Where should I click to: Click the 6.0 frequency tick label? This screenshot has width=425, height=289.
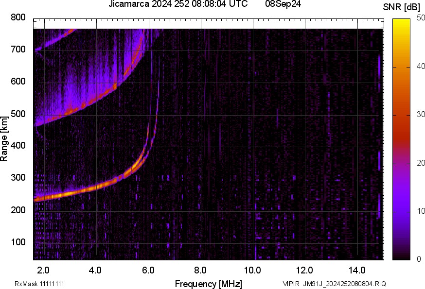(x=147, y=270)
